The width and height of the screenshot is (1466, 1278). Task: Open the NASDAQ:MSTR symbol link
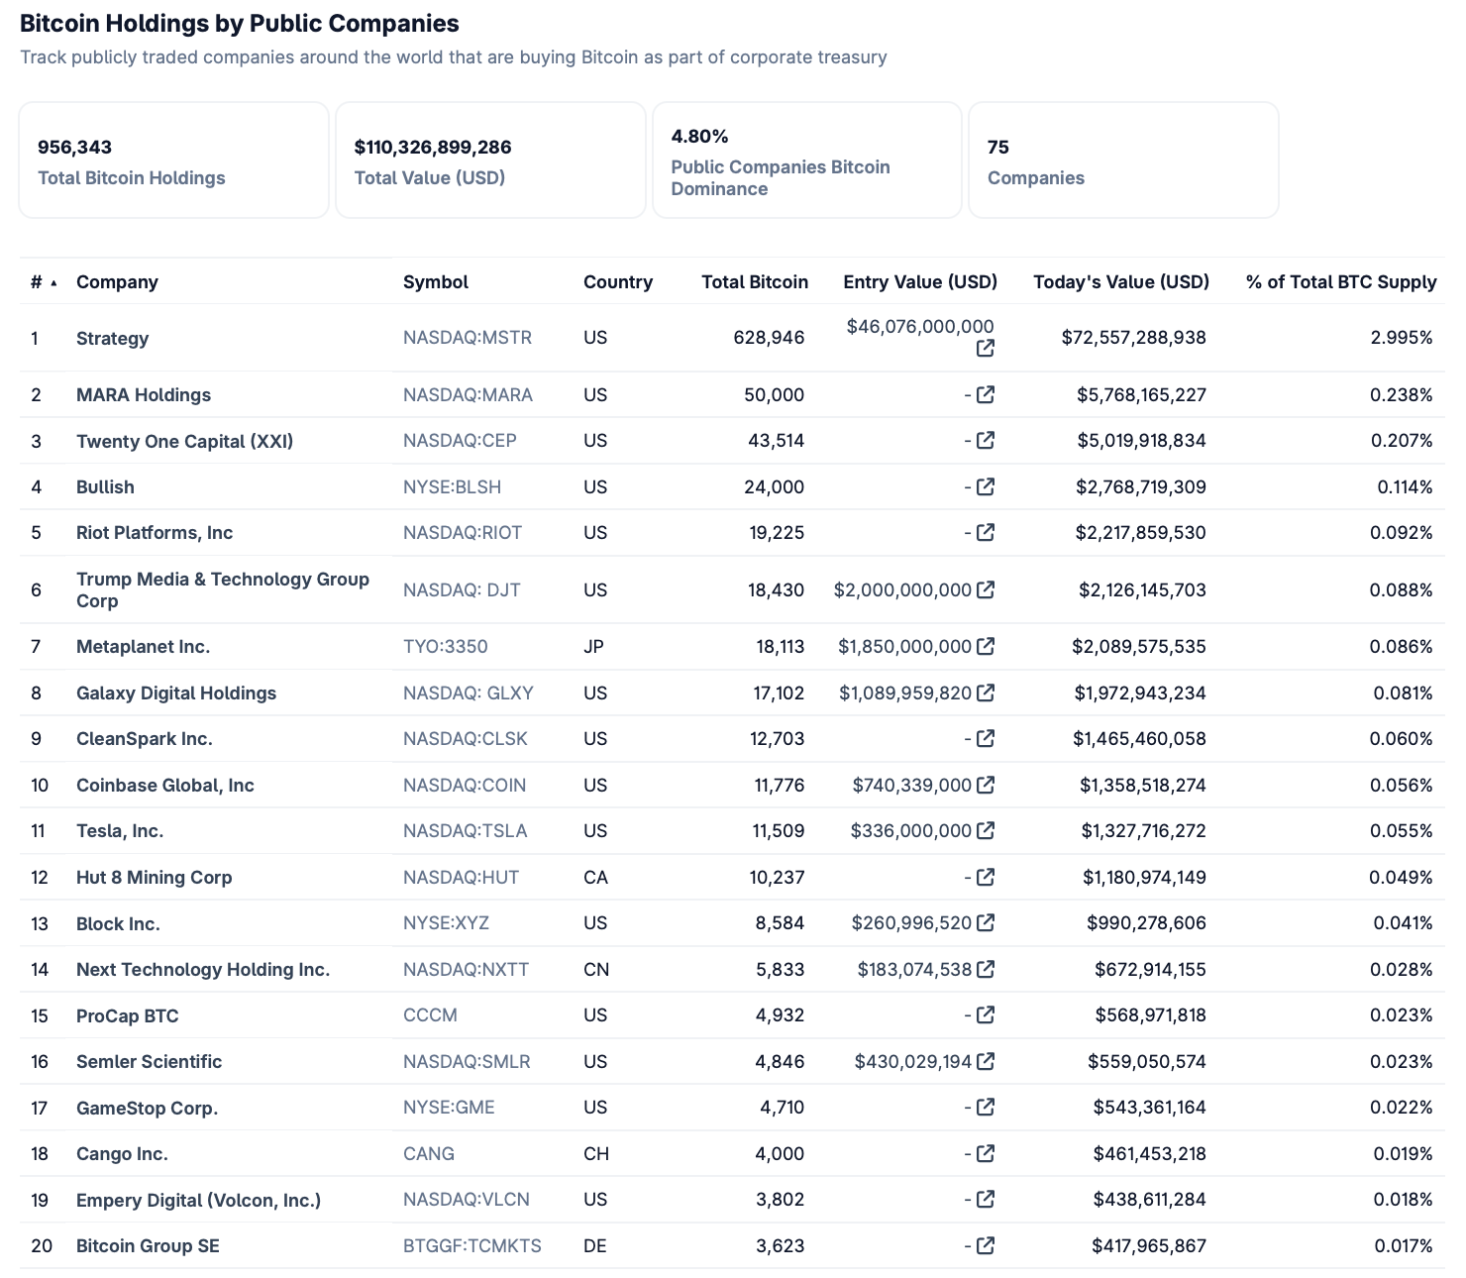tap(467, 338)
